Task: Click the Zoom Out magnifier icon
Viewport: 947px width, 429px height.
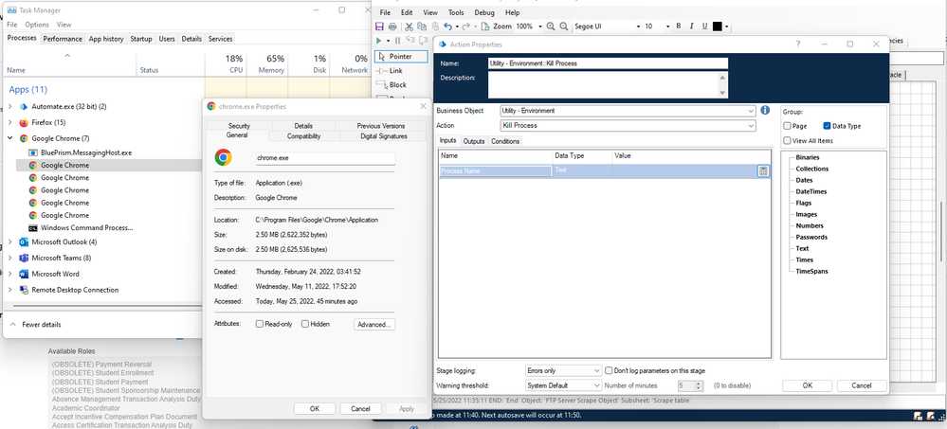Action: point(563,27)
